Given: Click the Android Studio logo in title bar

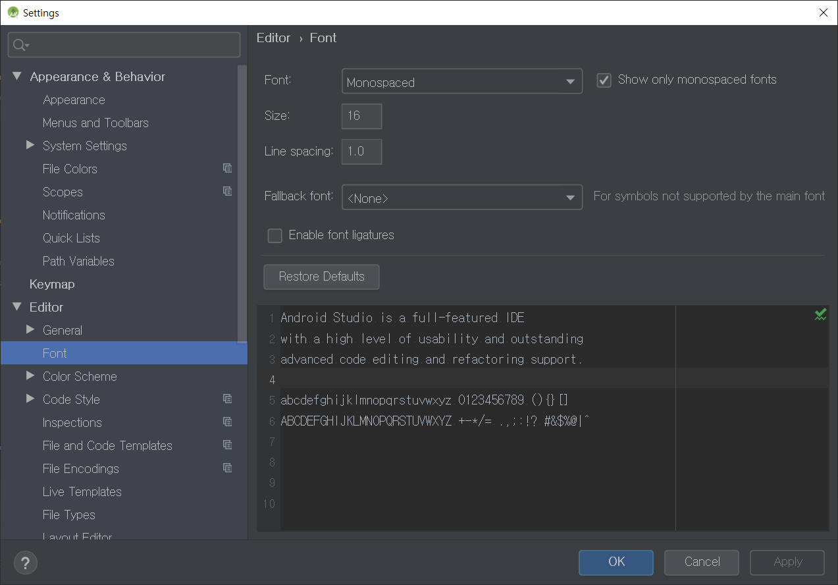Looking at the screenshot, I should point(13,13).
